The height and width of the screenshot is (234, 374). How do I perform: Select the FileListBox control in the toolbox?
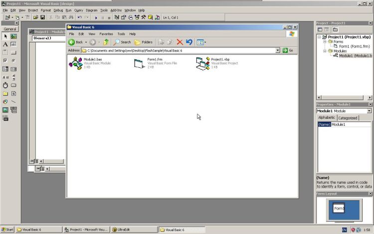click(13, 93)
